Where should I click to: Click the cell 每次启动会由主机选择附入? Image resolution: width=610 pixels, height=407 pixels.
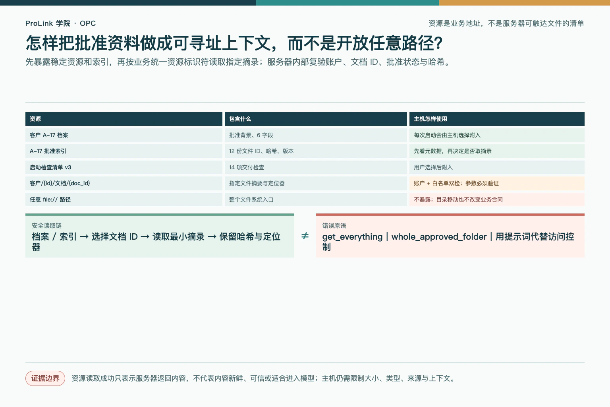[497, 135]
